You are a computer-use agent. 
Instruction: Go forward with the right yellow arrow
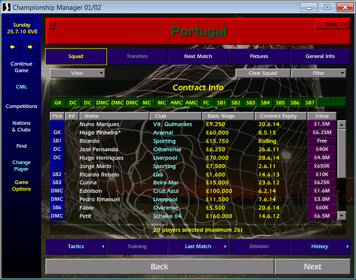pos(30,47)
